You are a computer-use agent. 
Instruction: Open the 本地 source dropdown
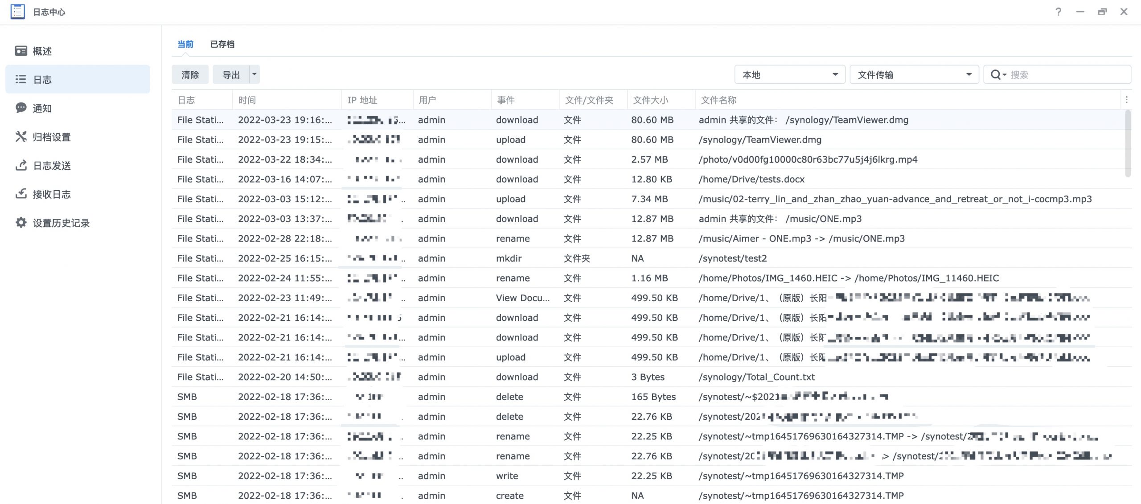click(x=789, y=74)
